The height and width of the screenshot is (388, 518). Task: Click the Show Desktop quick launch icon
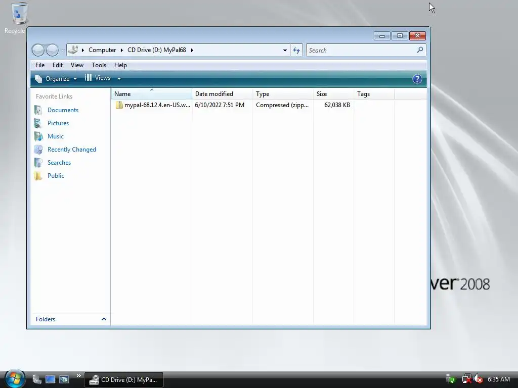click(50, 379)
